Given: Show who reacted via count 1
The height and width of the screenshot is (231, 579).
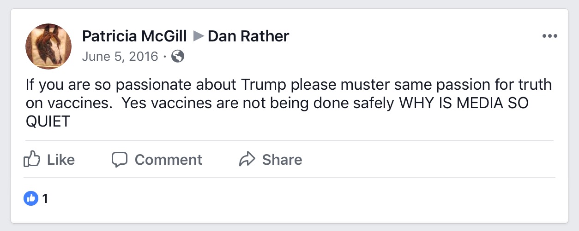Looking at the screenshot, I should [45, 199].
